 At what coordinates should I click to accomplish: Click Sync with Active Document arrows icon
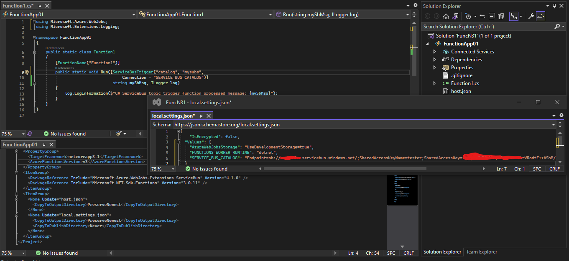[482, 17]
